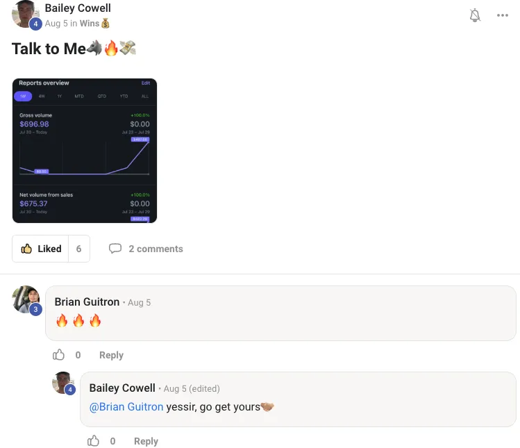Reply to Brian Guitron's comment
The image size is (520, 448).
pyautogui.click(x=111, y=355)
